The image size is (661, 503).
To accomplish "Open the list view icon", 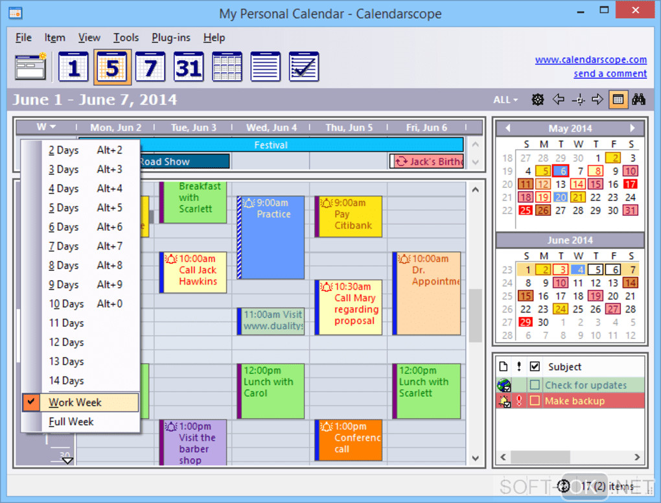I will (265, 67).
